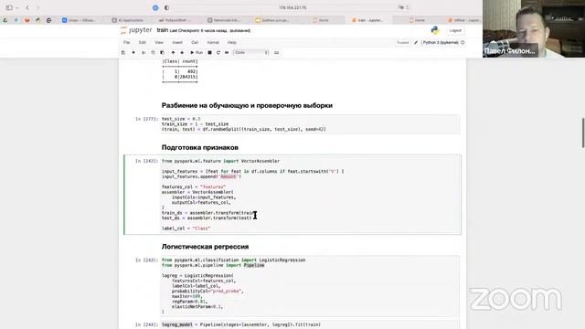Click the Logout button
Screen dimensions: 585x329
click(x=455, y=30)
